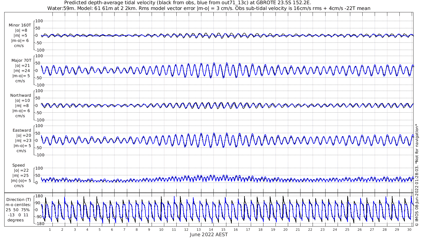Click the '|m| =25' value under Speed
This screenshot has width=422, height=241.
click(x=20, y=175)
